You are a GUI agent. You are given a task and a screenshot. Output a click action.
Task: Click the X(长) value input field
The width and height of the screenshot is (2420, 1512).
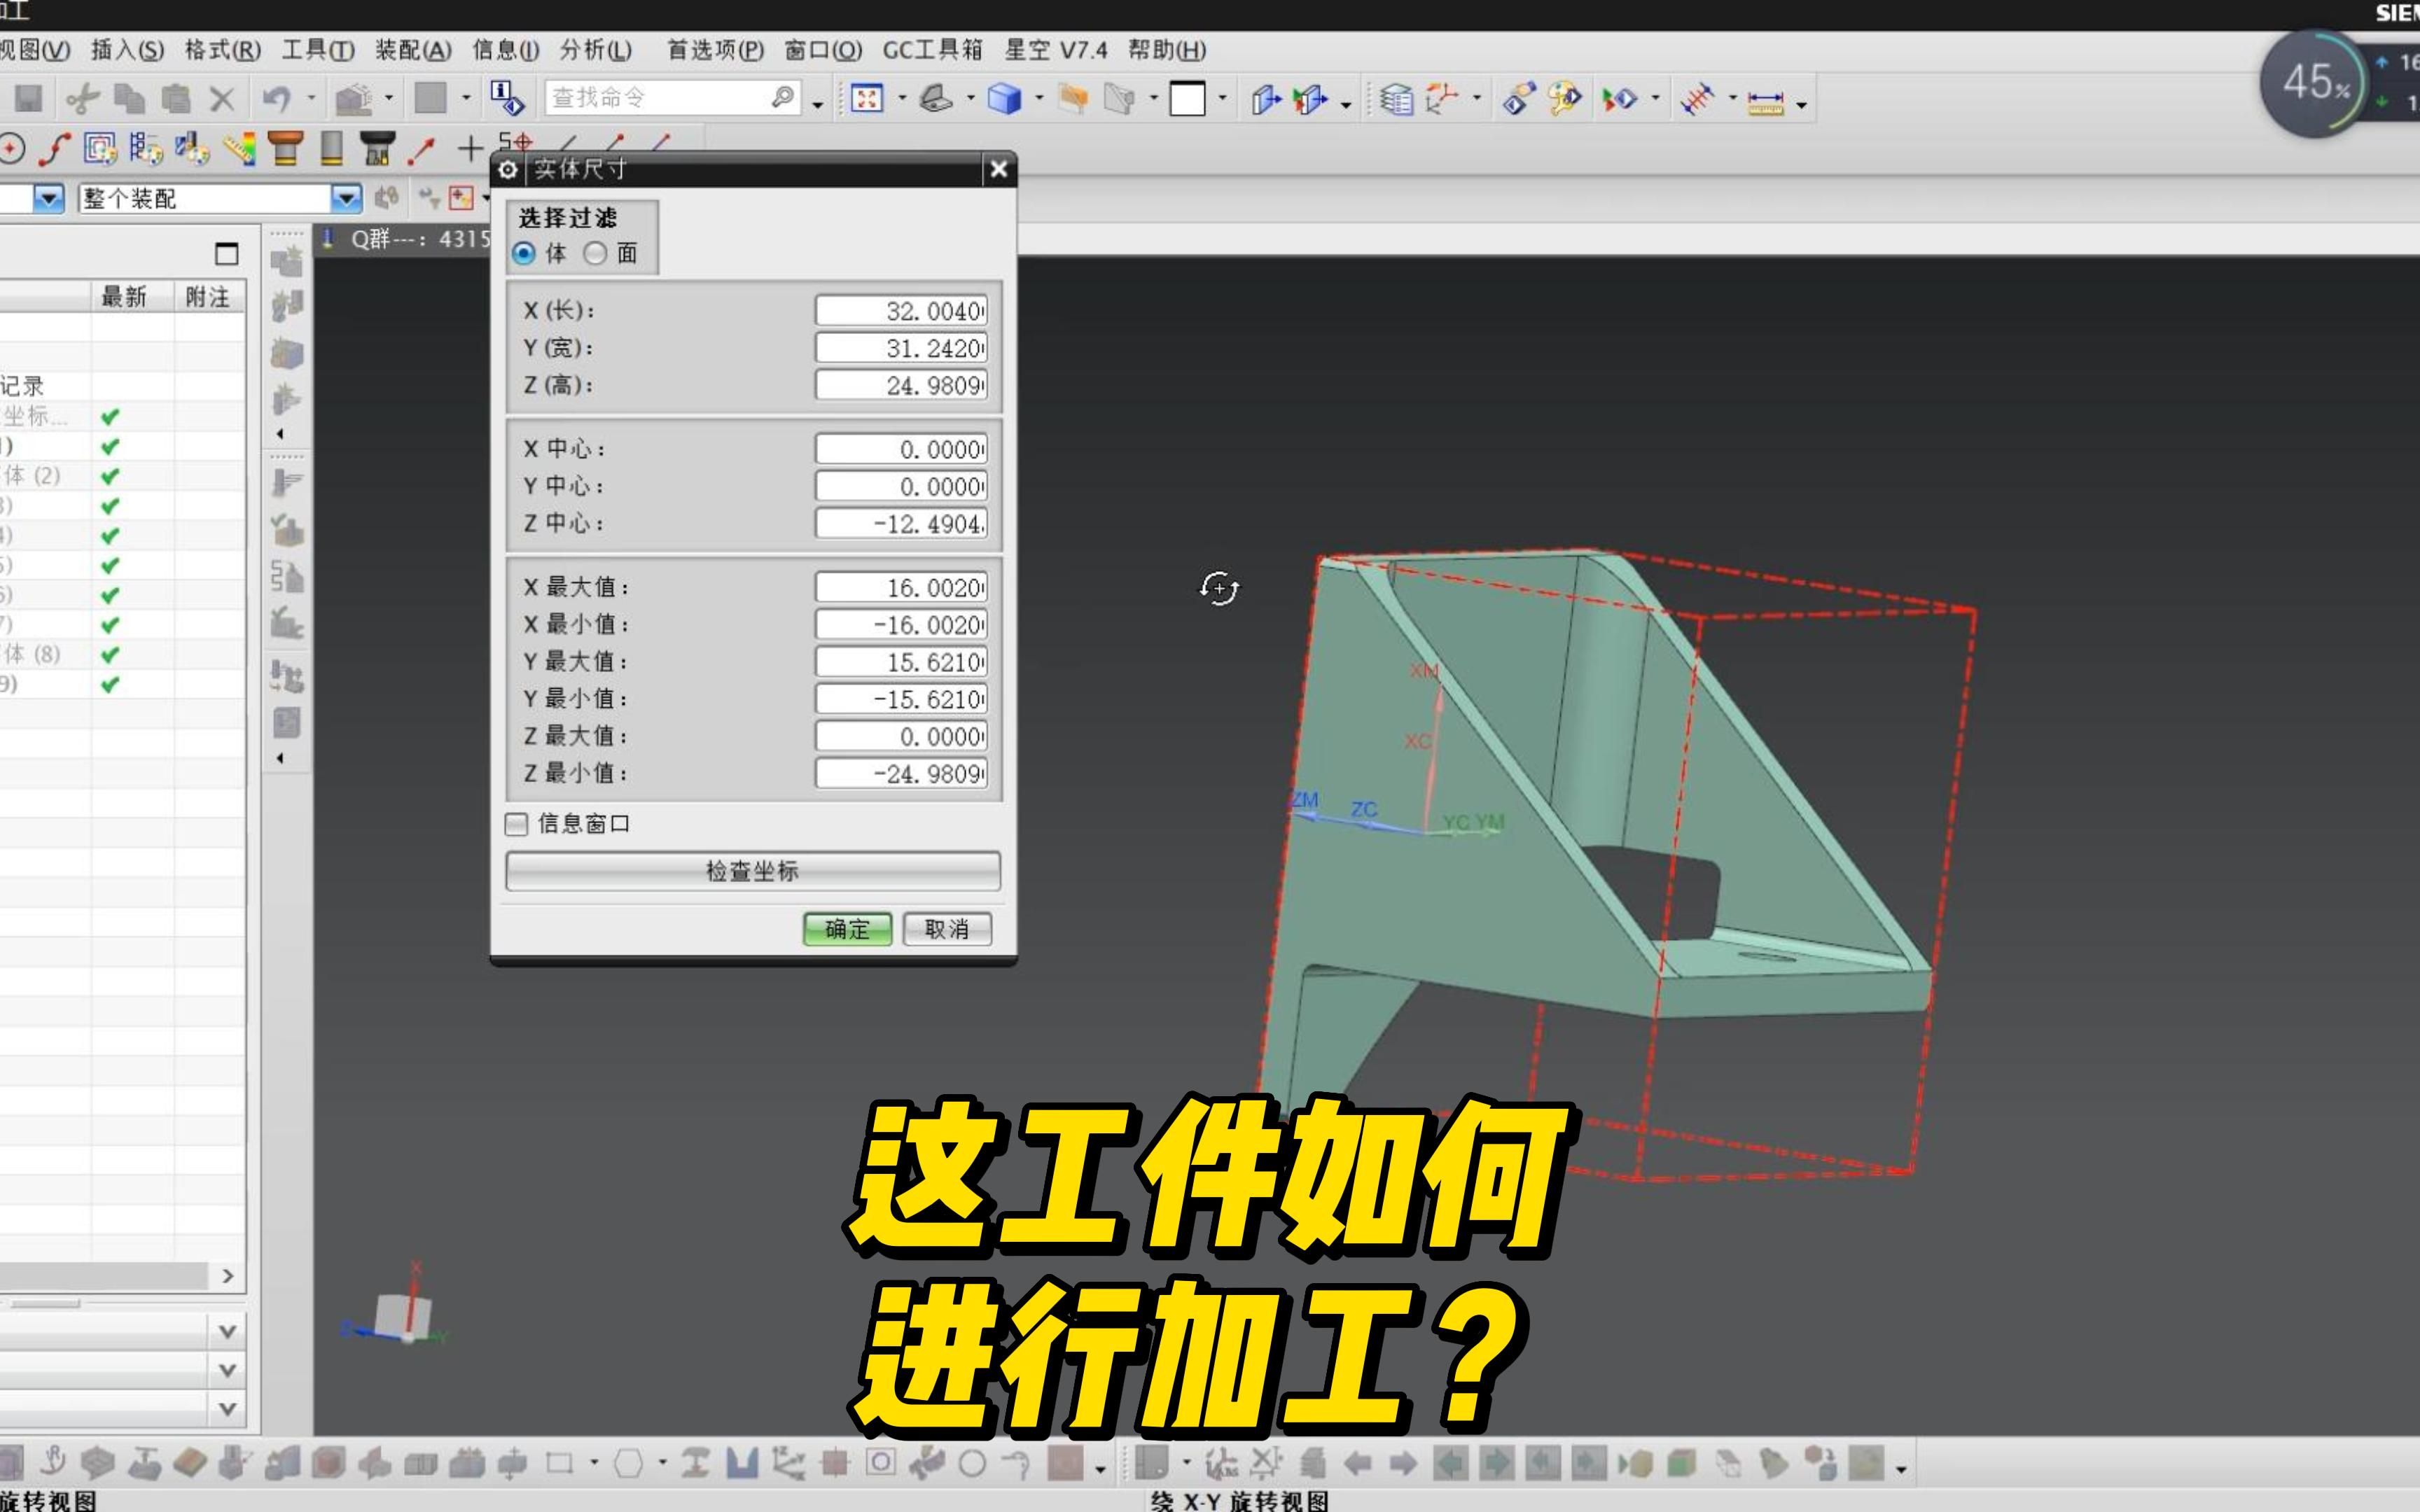point(900,311)
